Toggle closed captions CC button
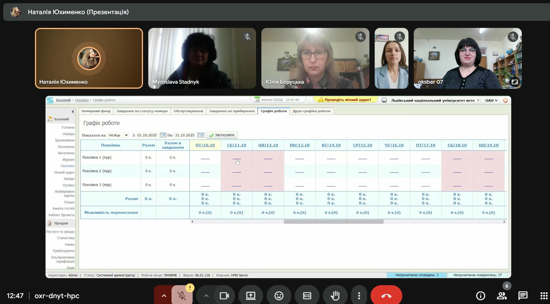This screenshot has width=550, height=304. [307, 296]
